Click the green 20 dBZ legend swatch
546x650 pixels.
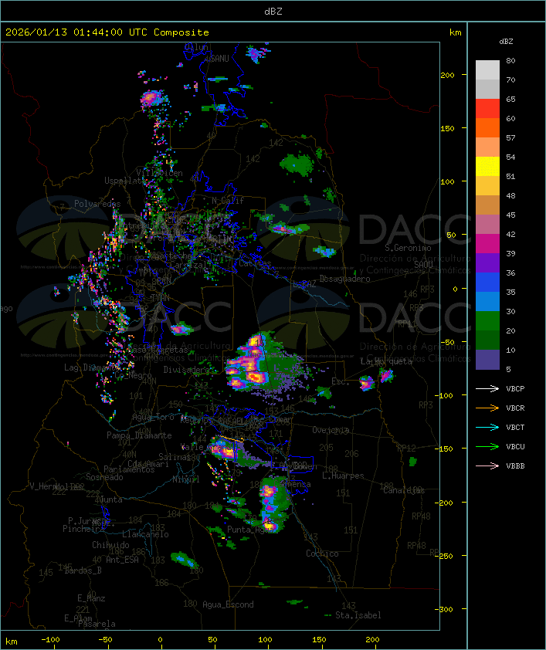point(487,321)
